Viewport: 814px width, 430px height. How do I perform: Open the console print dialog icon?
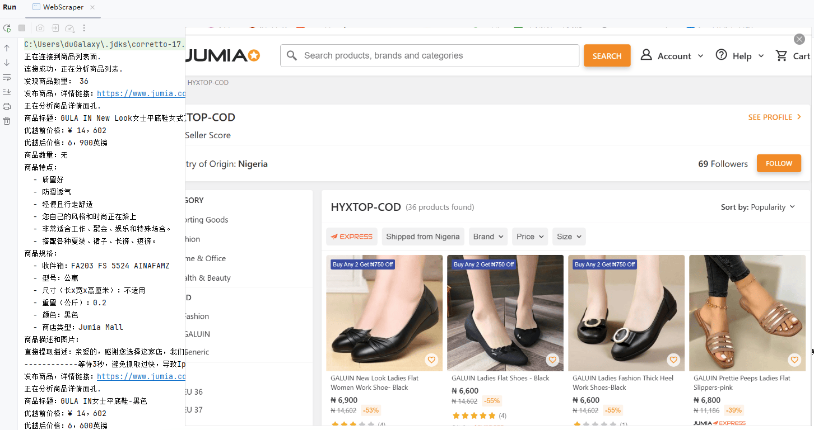pyautogui.click(x=7, y=105)
